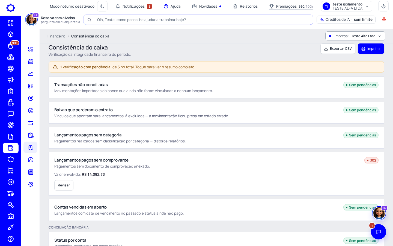Open the help question mark at the sidebar bottom
This screenshot has width=393, height=246.
11,239
